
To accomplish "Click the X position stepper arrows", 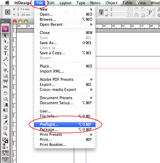I will coord(18,9).
